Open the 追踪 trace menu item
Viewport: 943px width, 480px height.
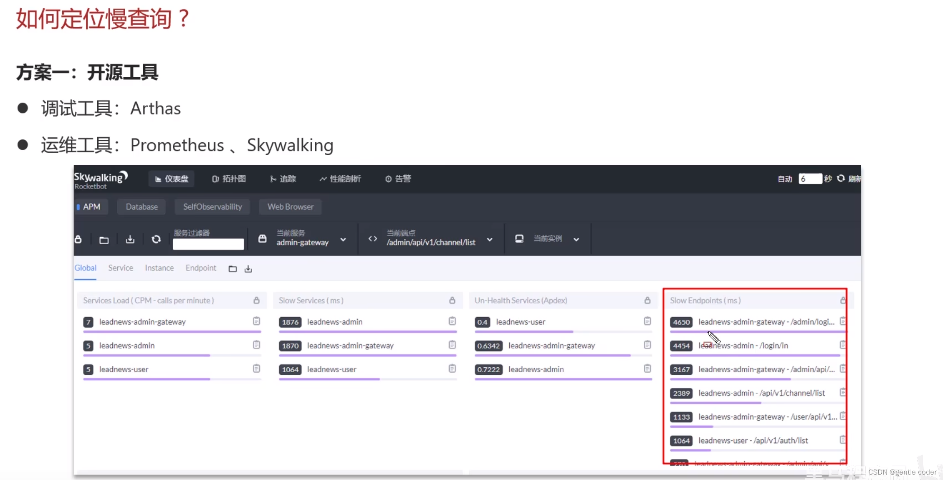click(x=283, y=179)
